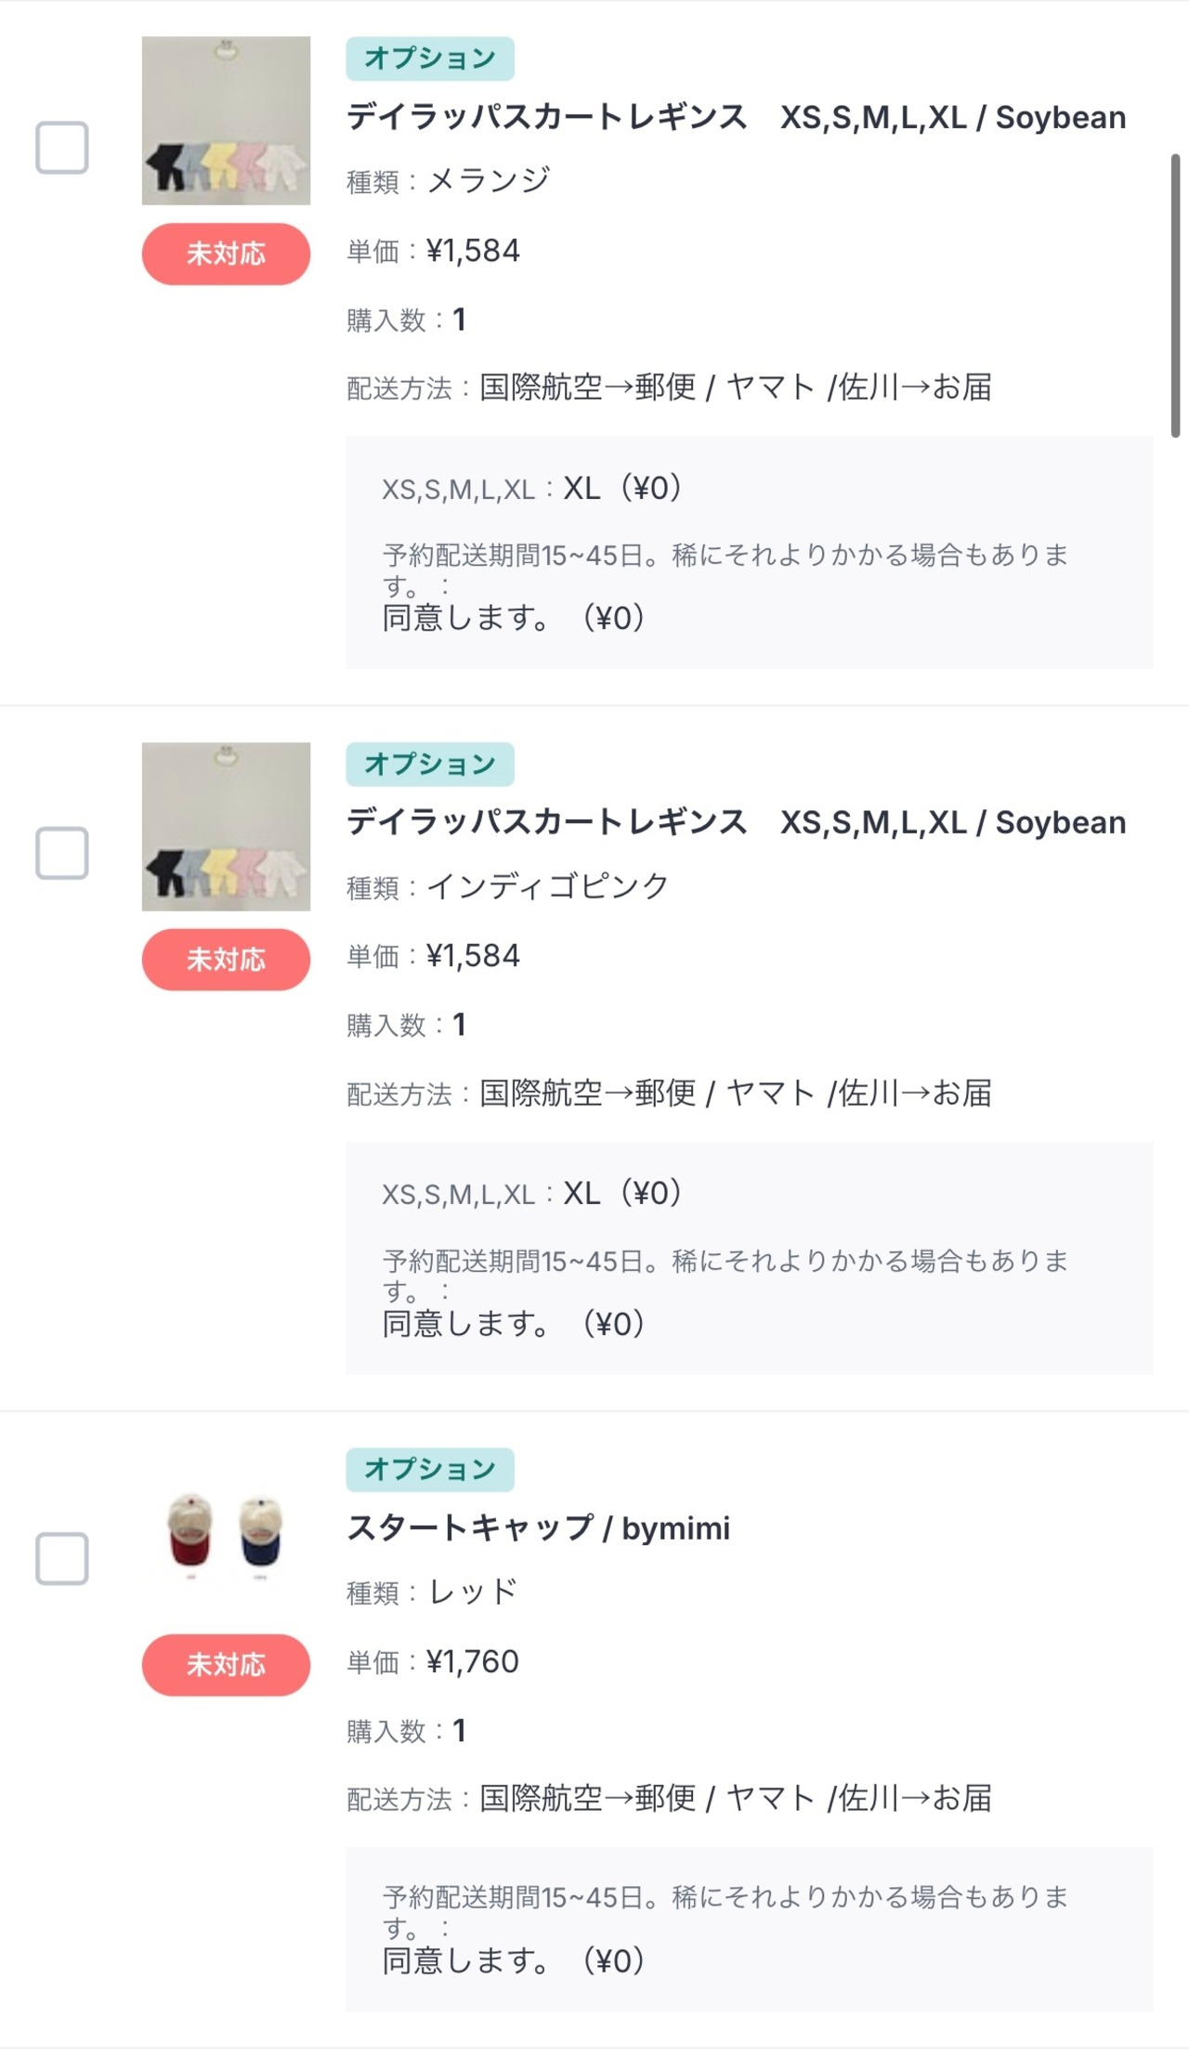Screen dimensions: 1189x2057
Task: Check the スタートキャップ item checkbox
Action: [x=62, y=1558]
